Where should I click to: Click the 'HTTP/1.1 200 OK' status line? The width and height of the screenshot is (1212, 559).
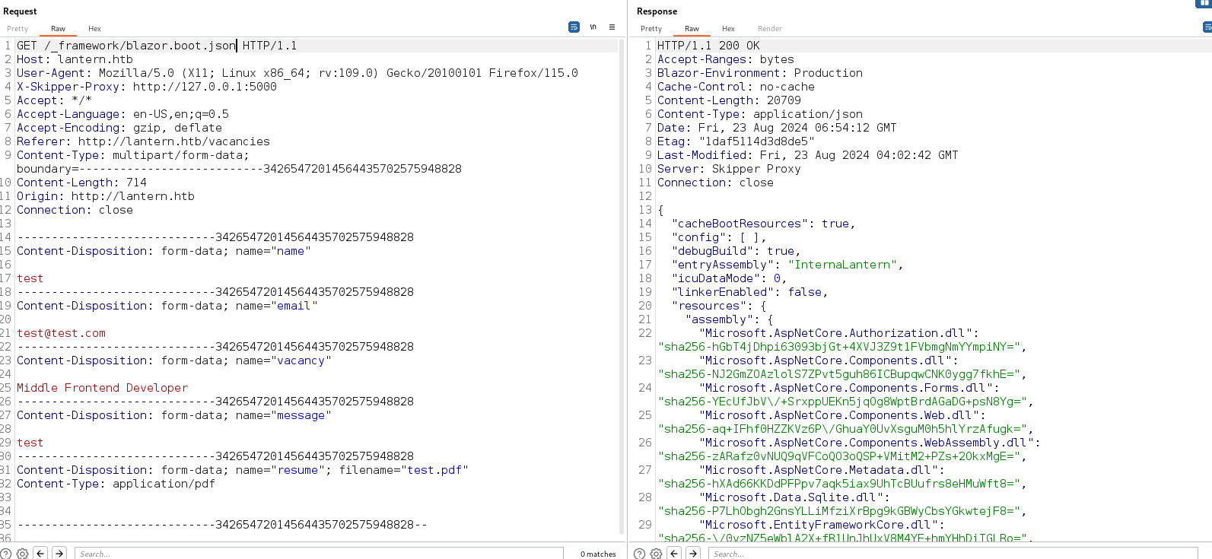[x=708, y=46]
